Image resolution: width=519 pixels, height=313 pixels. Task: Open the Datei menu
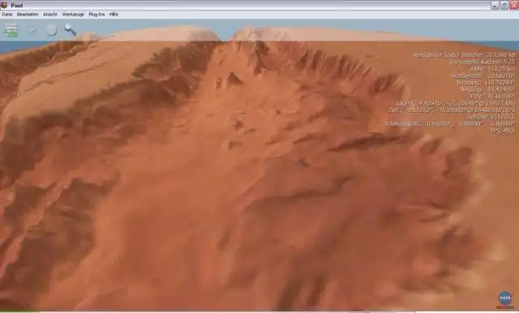point(7,15)
